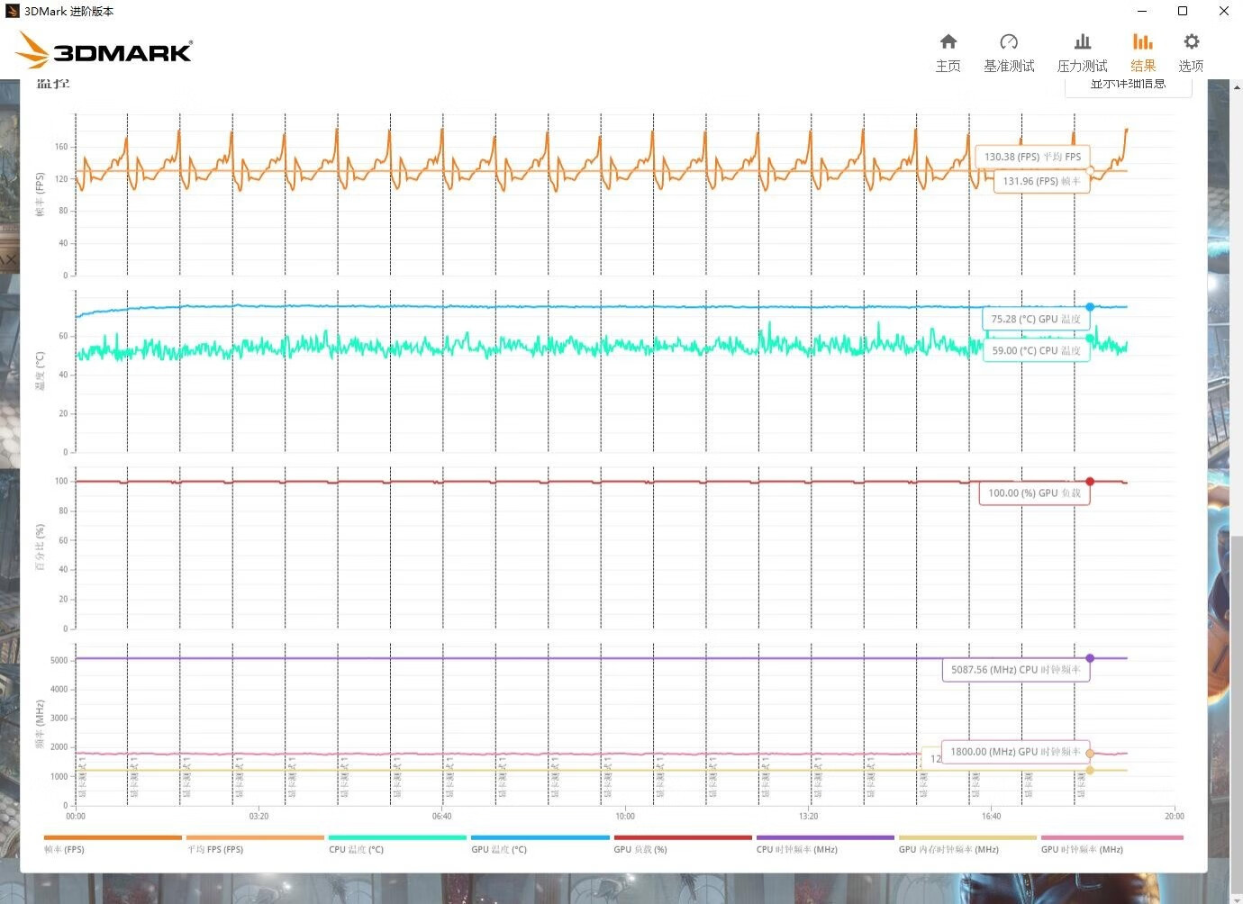1243x904 pixels.
Task: Click the 130.38 FPS 平均 FPS tooltip label
Action: (x=1032, y=156)
